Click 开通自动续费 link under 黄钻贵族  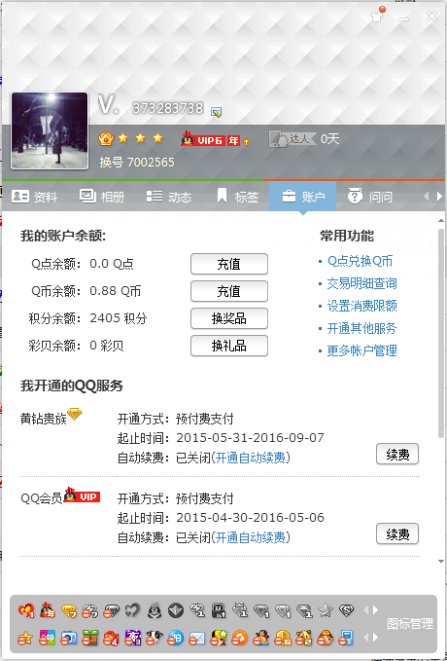[x=250, y=458]
